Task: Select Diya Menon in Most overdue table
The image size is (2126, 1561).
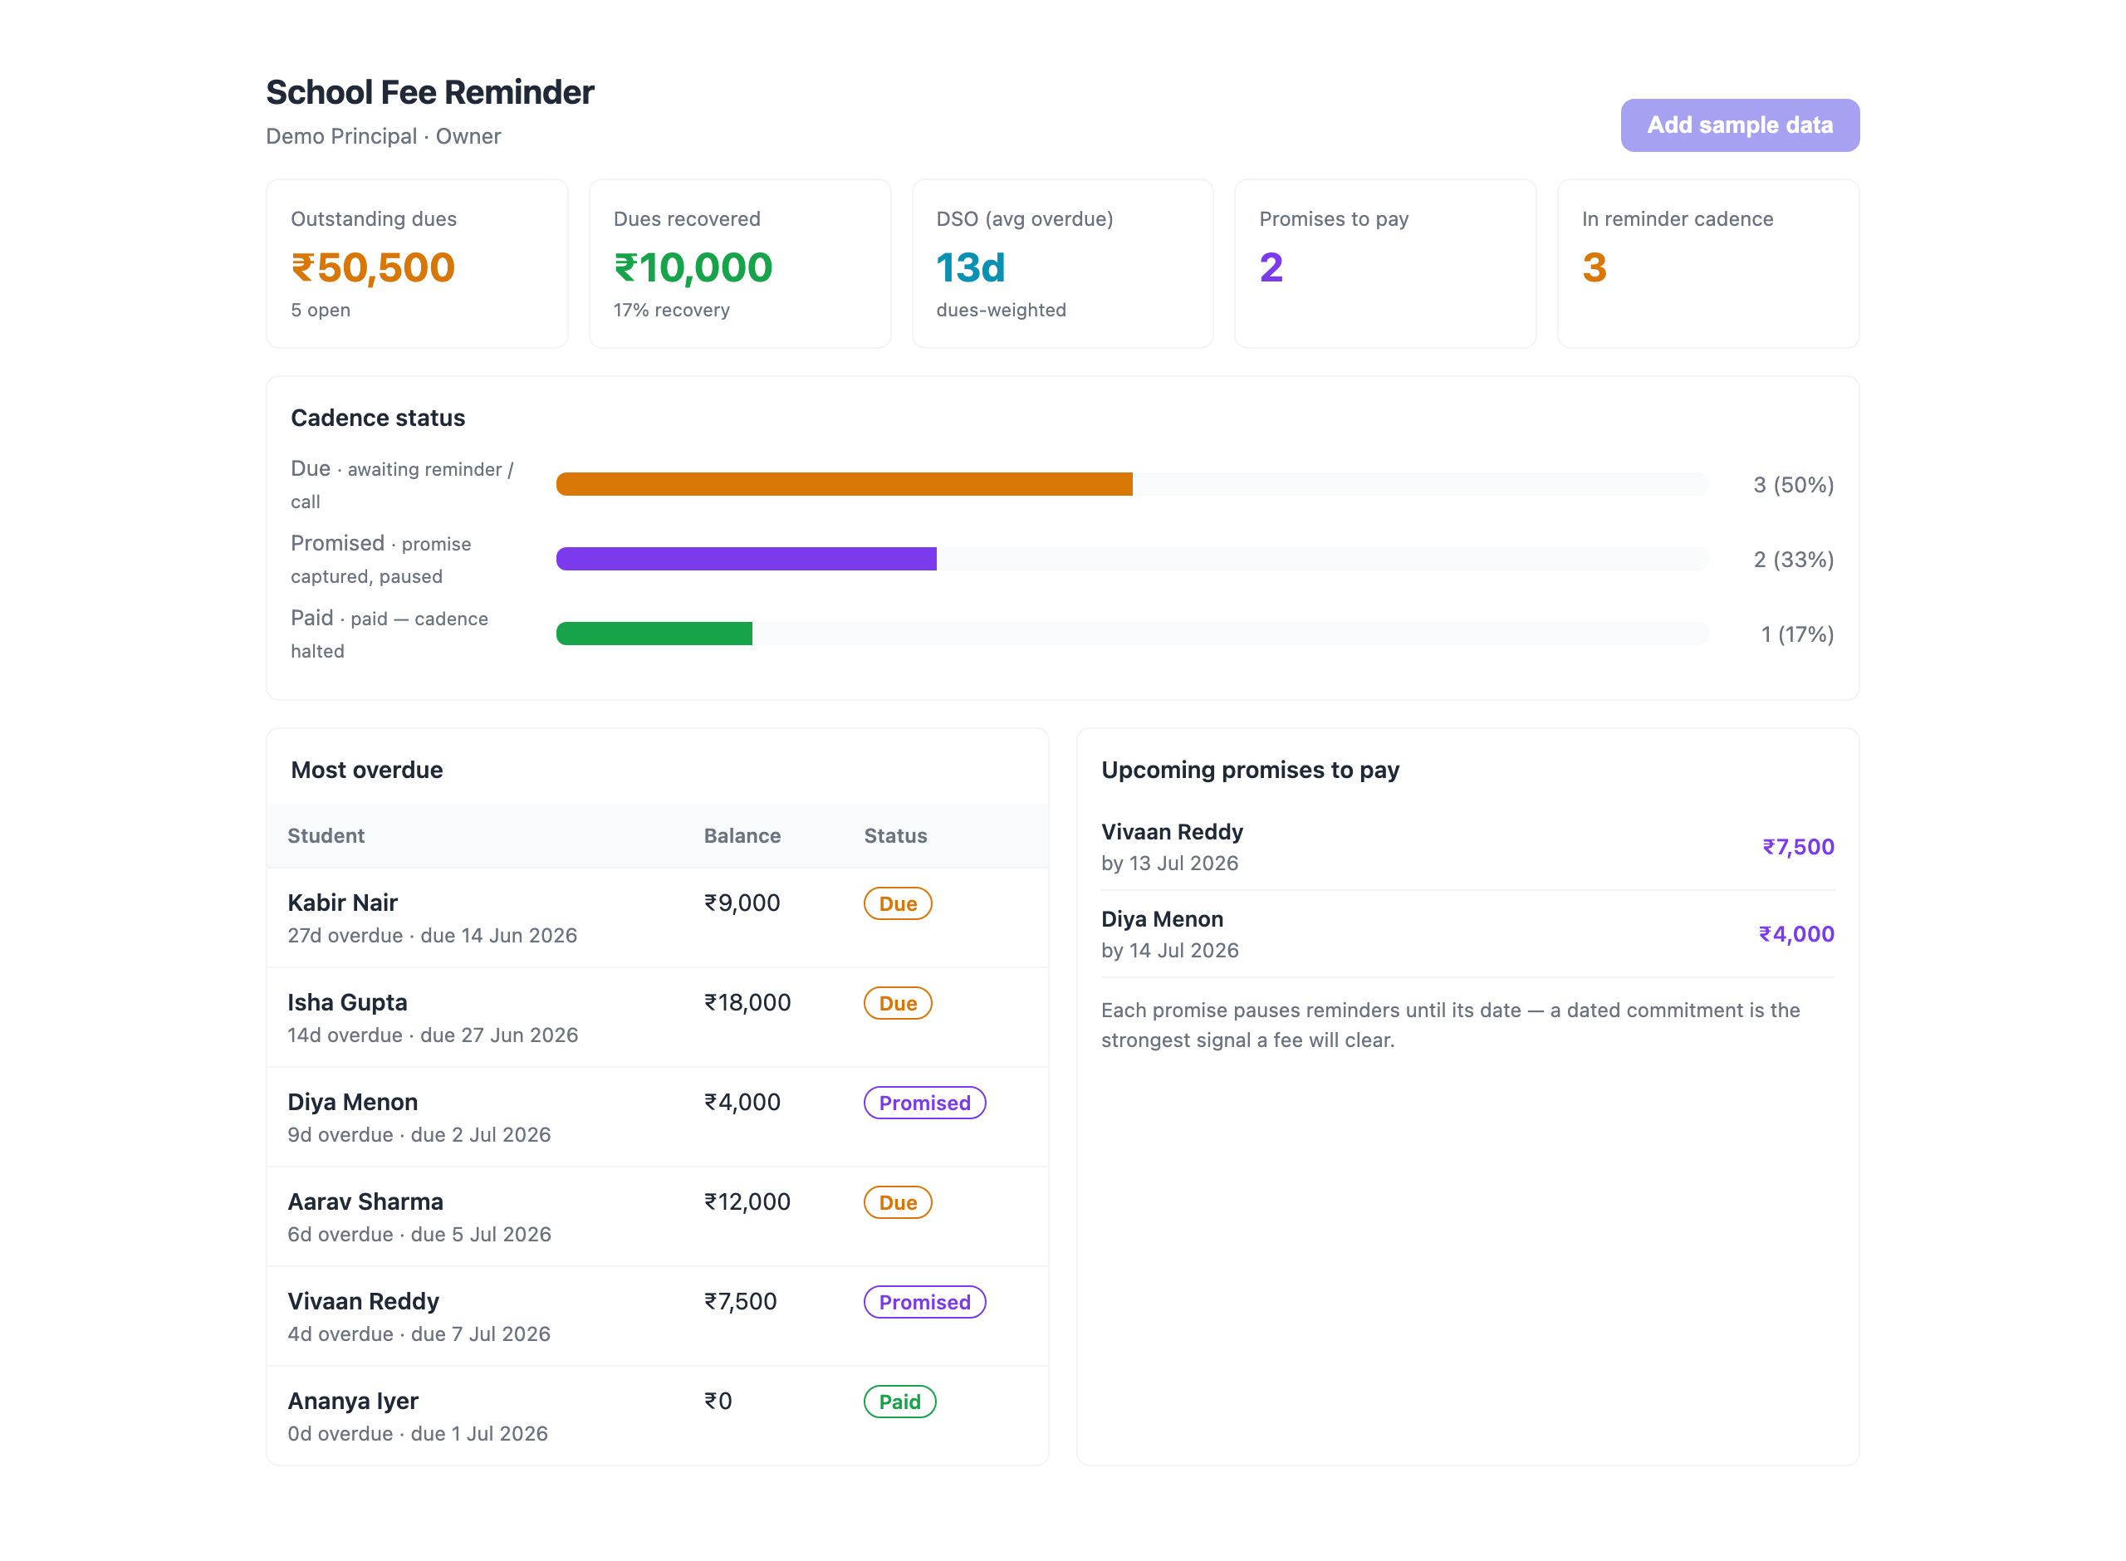Action: click(352, 1102)
